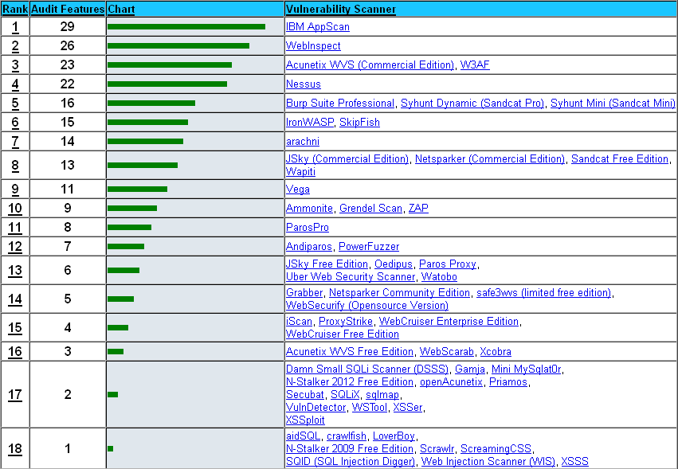Open WebCruiser Free Edition link

(x=343, y=334)
